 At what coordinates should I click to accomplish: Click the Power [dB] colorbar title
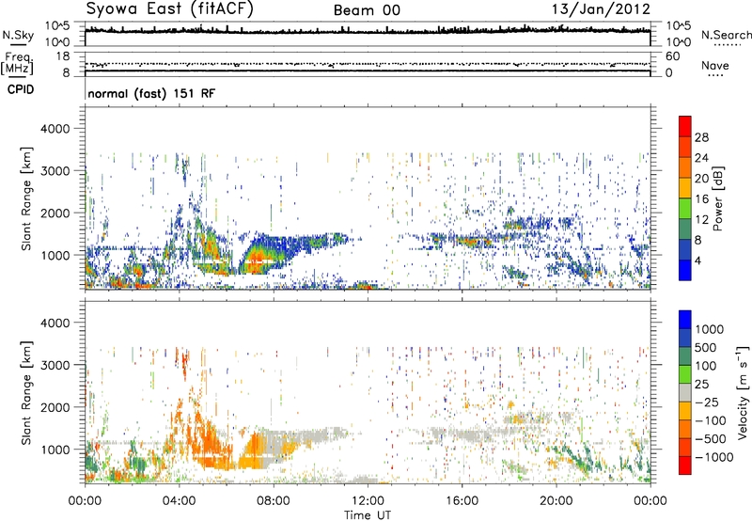717,198
